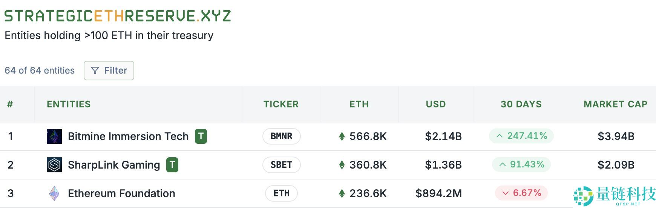Click the ETH diamond icon beside 236.6K

(342, 193)
